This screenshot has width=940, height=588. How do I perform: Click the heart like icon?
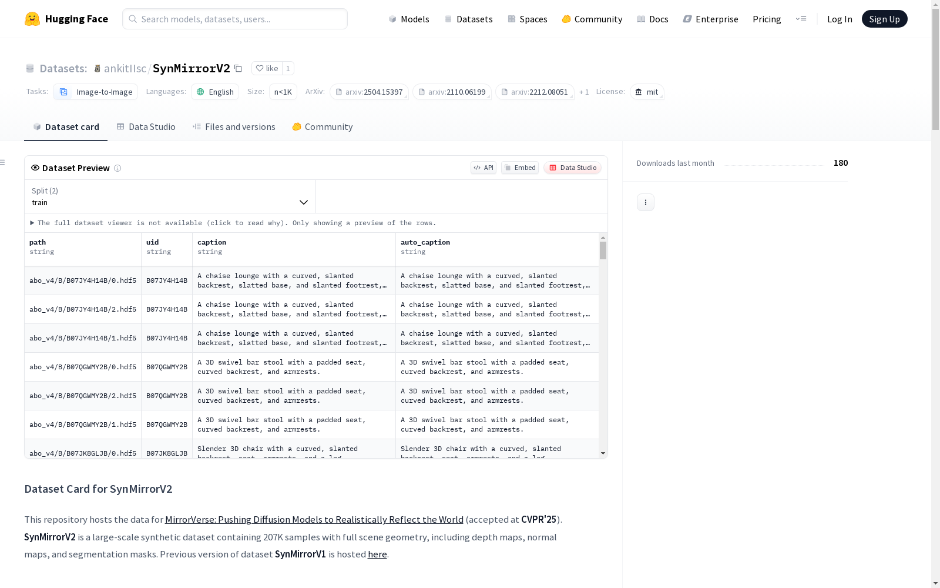(260, 68)
